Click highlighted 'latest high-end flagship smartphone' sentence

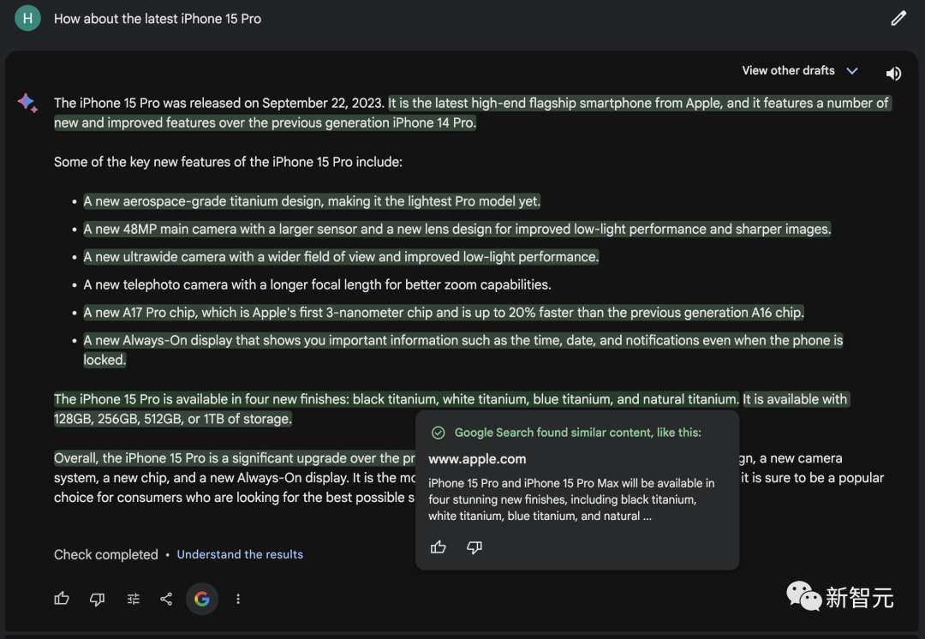click(x=639, y=104)
